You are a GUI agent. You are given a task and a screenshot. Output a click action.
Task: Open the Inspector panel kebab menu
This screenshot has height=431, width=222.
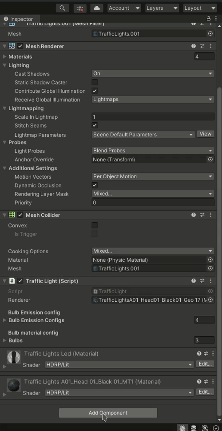(x=216, y=19)
